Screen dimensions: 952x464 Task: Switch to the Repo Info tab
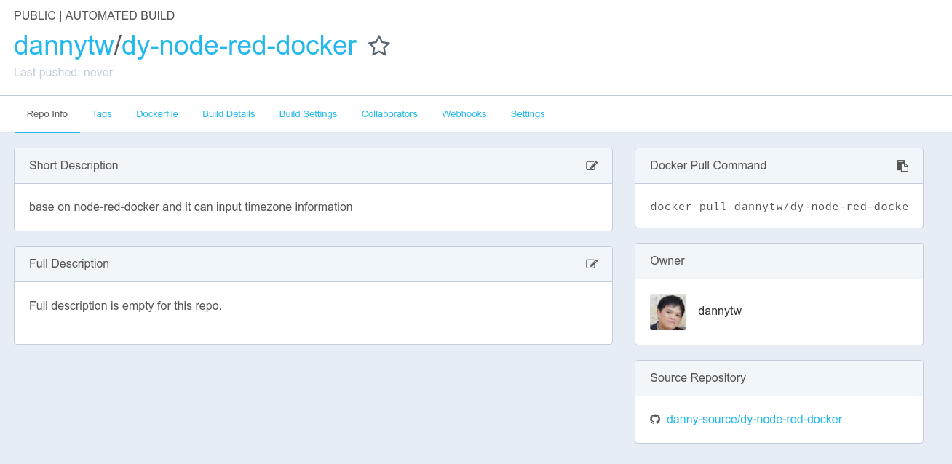coord(47,114)
